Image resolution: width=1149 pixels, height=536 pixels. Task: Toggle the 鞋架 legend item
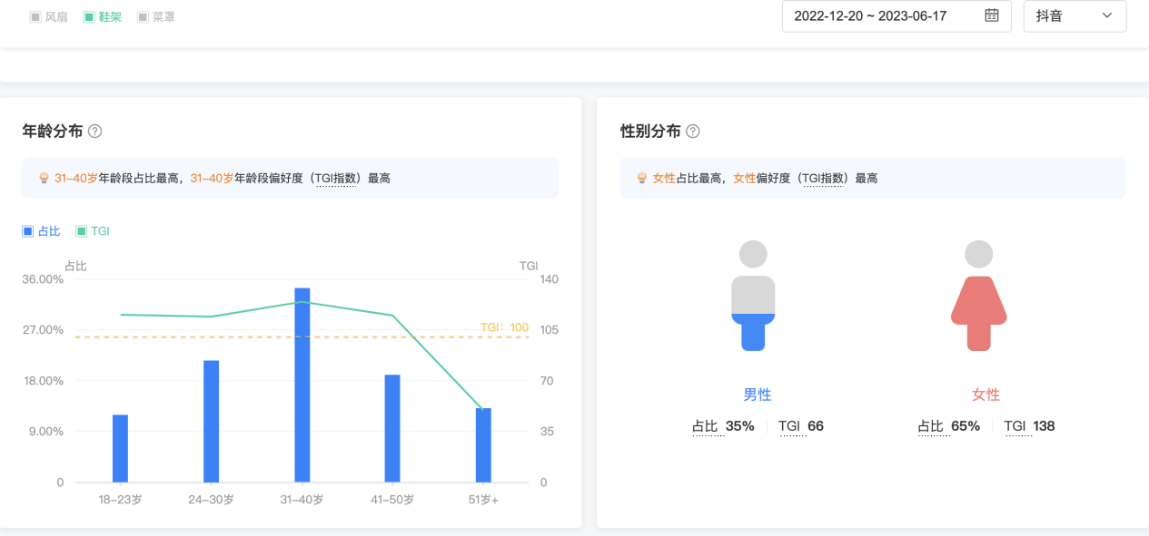pos(102,17)
